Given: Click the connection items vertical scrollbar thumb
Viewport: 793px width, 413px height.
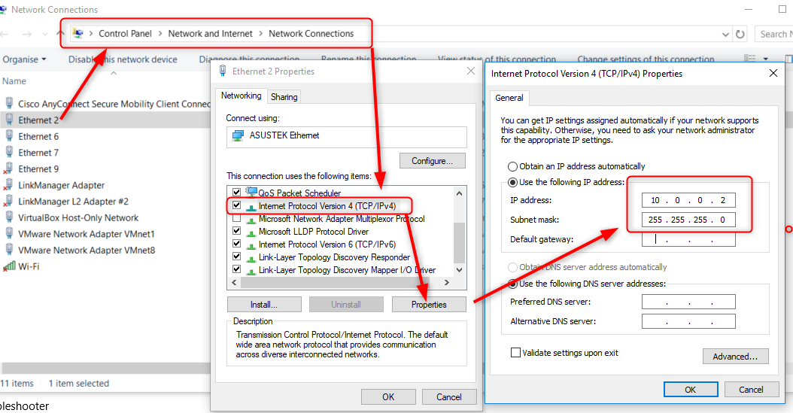Looking at the screenshot, I should point(459,243).
